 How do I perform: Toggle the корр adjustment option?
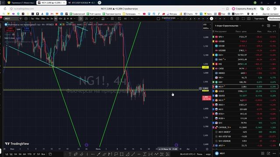pyautogui.click(x=208, y=154)
